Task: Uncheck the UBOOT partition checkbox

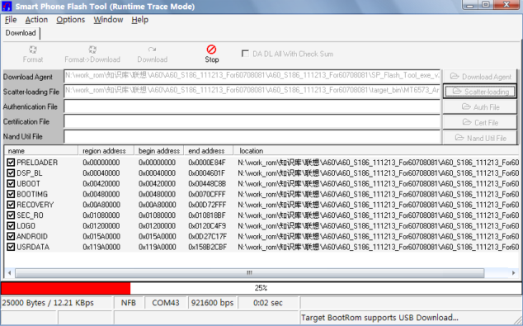Action: click(11, 184)
